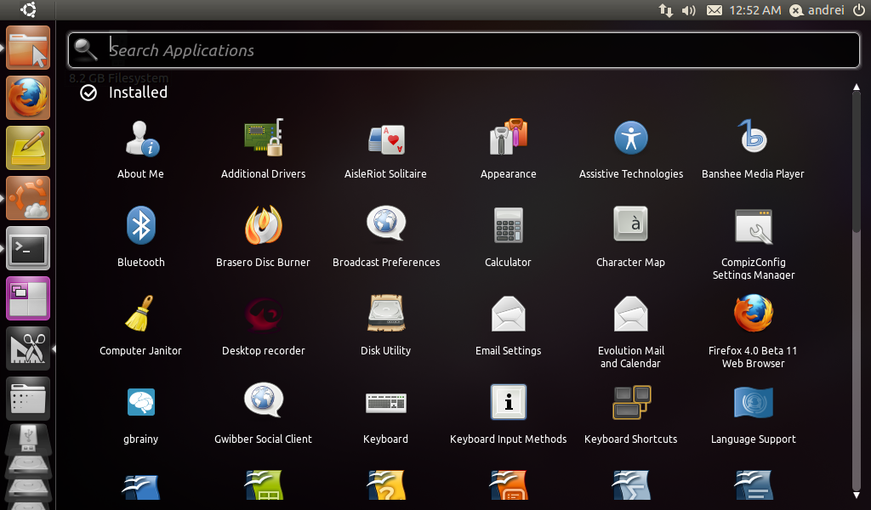Click the magnifier icon in search bar

tap(86, 49)
